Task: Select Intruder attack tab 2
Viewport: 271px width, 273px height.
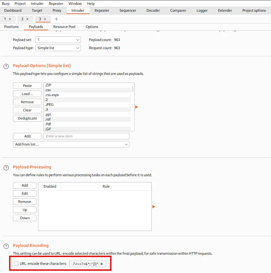Action: click(22, 19)
